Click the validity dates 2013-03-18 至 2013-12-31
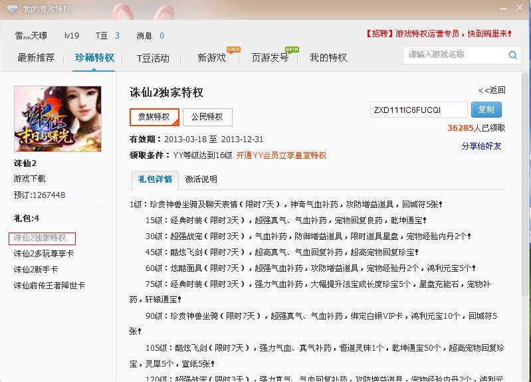531x382 pixels. 214,140
